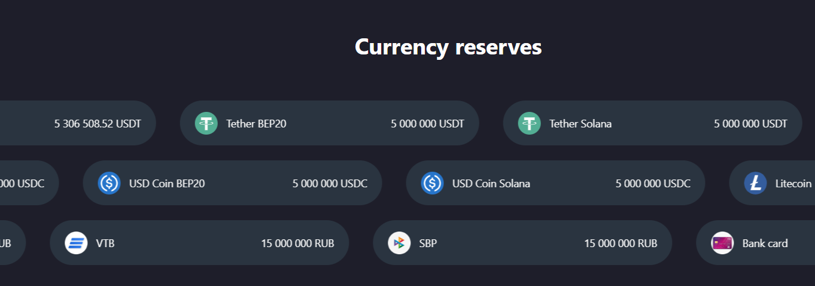Click the Bank card icon
815x286 pixels.
[x=722, y=243]
